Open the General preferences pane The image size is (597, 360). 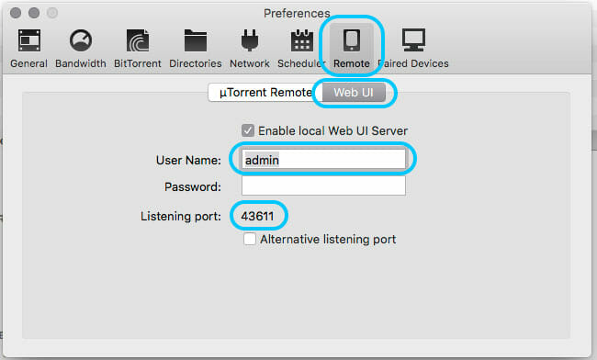29,49
